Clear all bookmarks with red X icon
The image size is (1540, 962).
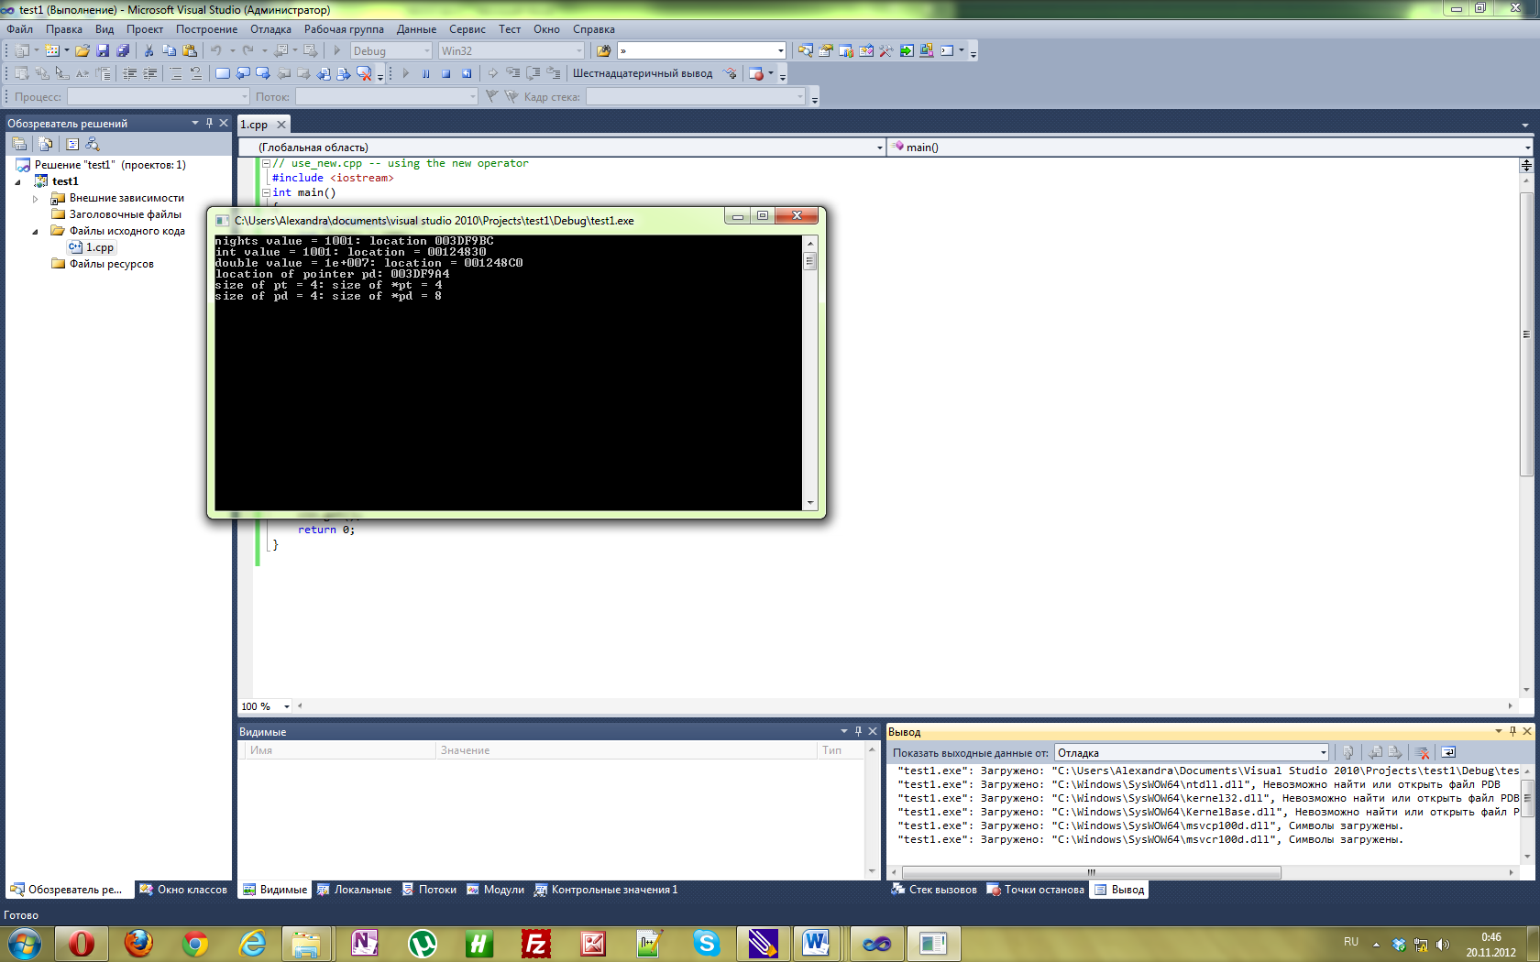pos(364,73)
